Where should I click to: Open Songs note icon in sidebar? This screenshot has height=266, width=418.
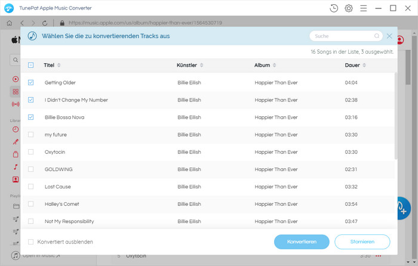[x=16, y=167]
